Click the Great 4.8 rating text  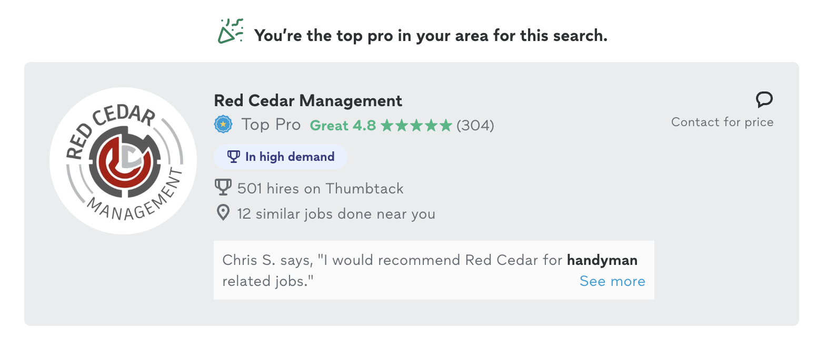[343, 126]
